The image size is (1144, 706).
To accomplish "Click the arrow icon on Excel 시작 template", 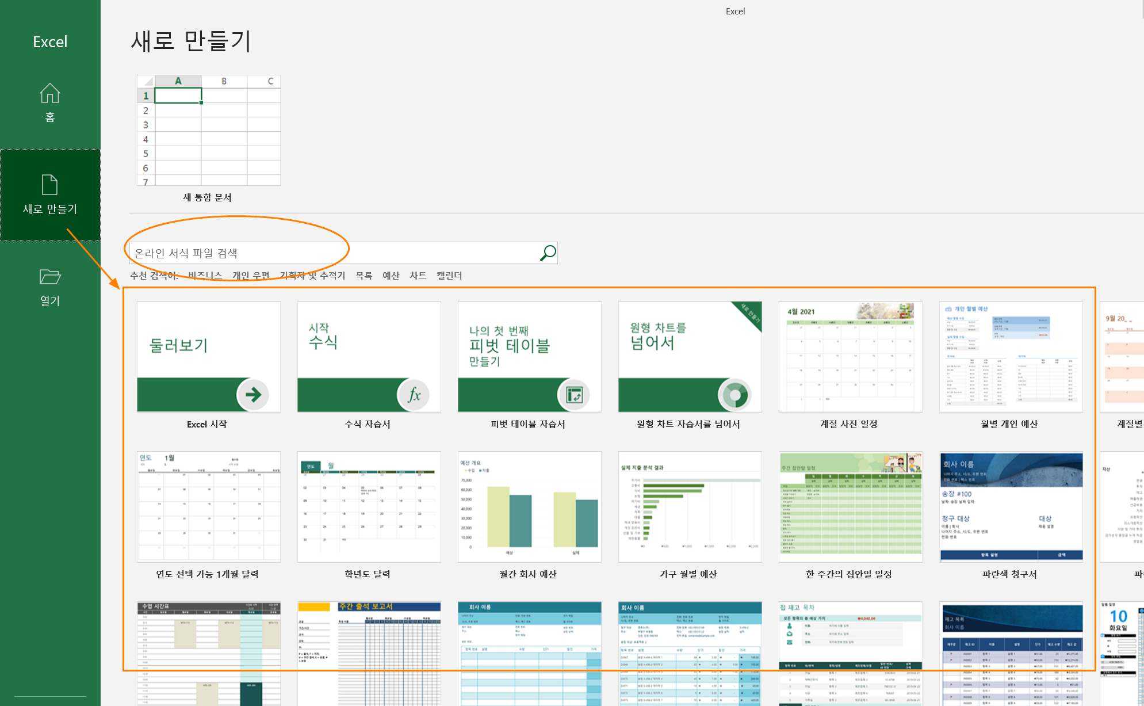I will [252, 394].
